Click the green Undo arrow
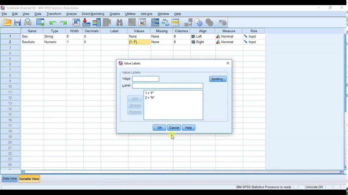 [x=53, y=23]
